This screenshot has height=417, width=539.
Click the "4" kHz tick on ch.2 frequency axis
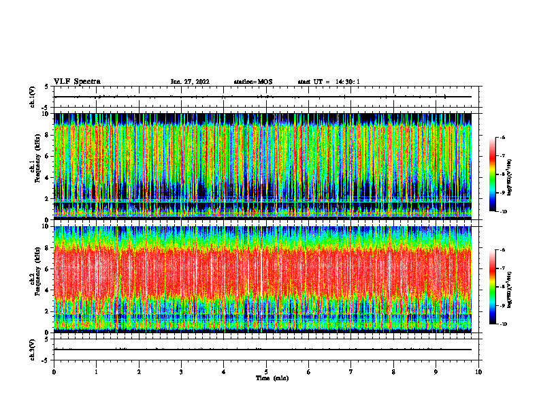[47, 290]
